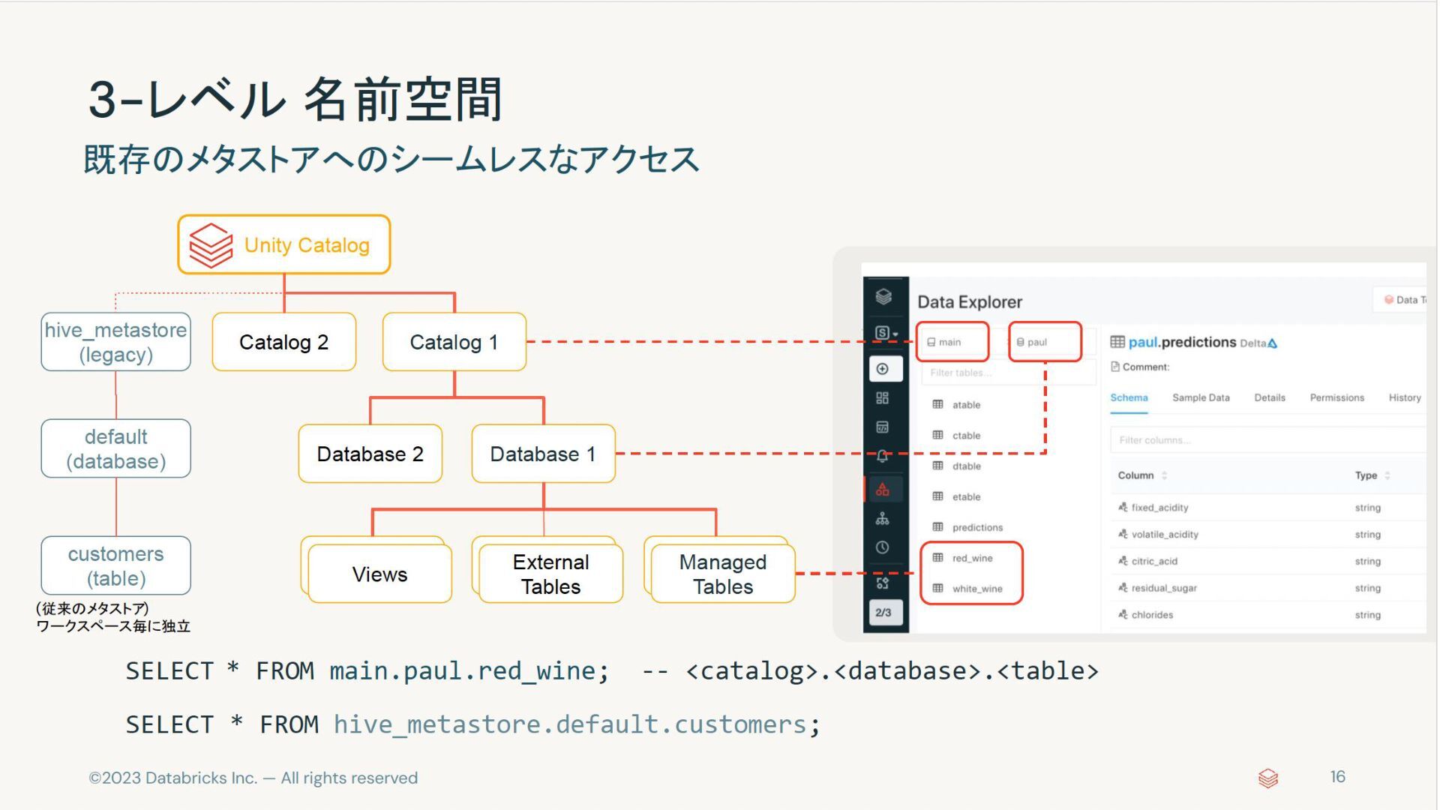1440x810 pixels.
Task: Switch to the Sample Data tab
Action: pos(1200,397)
